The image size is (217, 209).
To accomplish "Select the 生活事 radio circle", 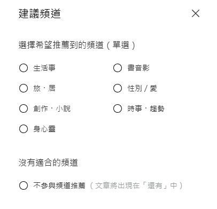I will point(24,68).
